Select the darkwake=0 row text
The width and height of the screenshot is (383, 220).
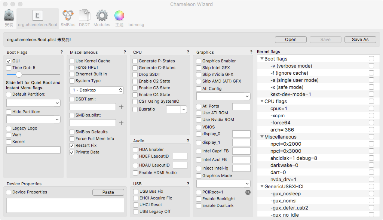(x=284, y=165)
